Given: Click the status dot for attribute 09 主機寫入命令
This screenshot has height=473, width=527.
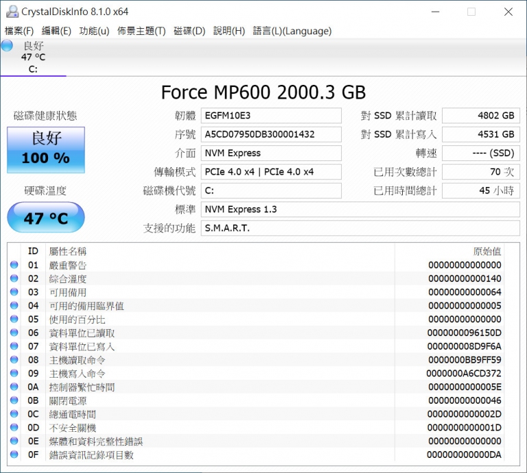Looking at the screenshot, I should (x=14, y=374).
